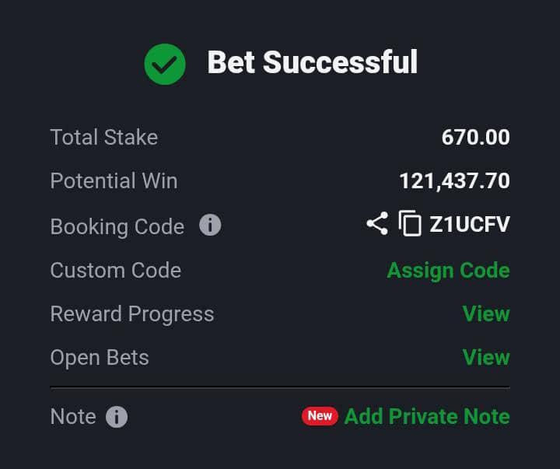Click the Open Bets label
The height and width of the screenshot is (469, 560).
[x=100, y=358]
